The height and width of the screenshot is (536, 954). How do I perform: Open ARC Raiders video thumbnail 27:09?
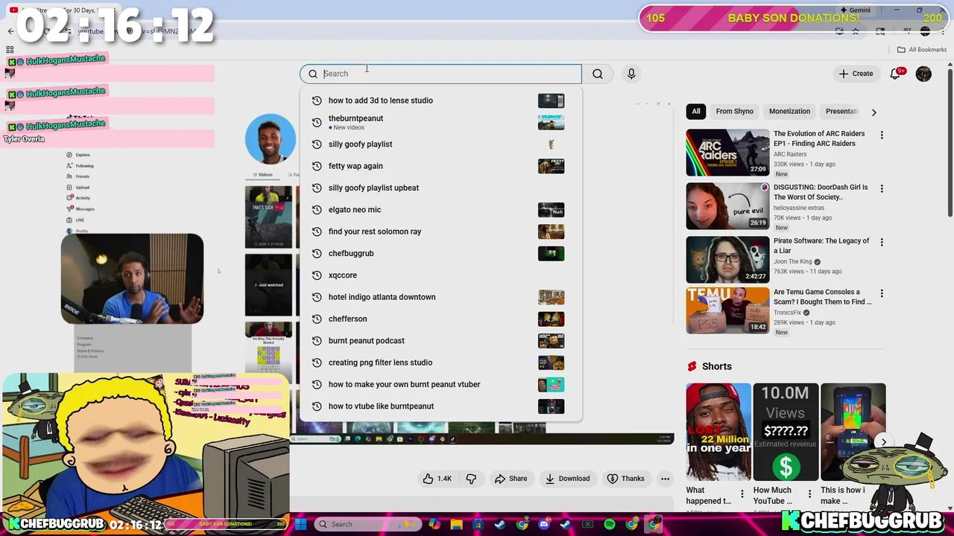pos(727,153)
